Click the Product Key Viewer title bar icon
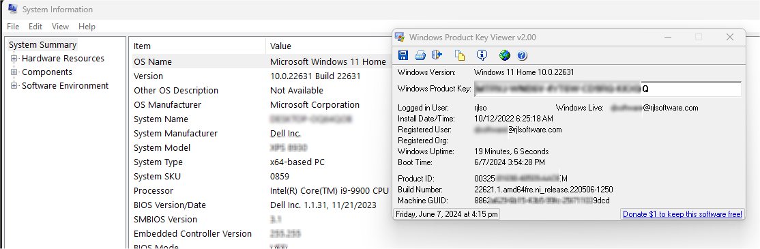760x249 pixels. 400,38
